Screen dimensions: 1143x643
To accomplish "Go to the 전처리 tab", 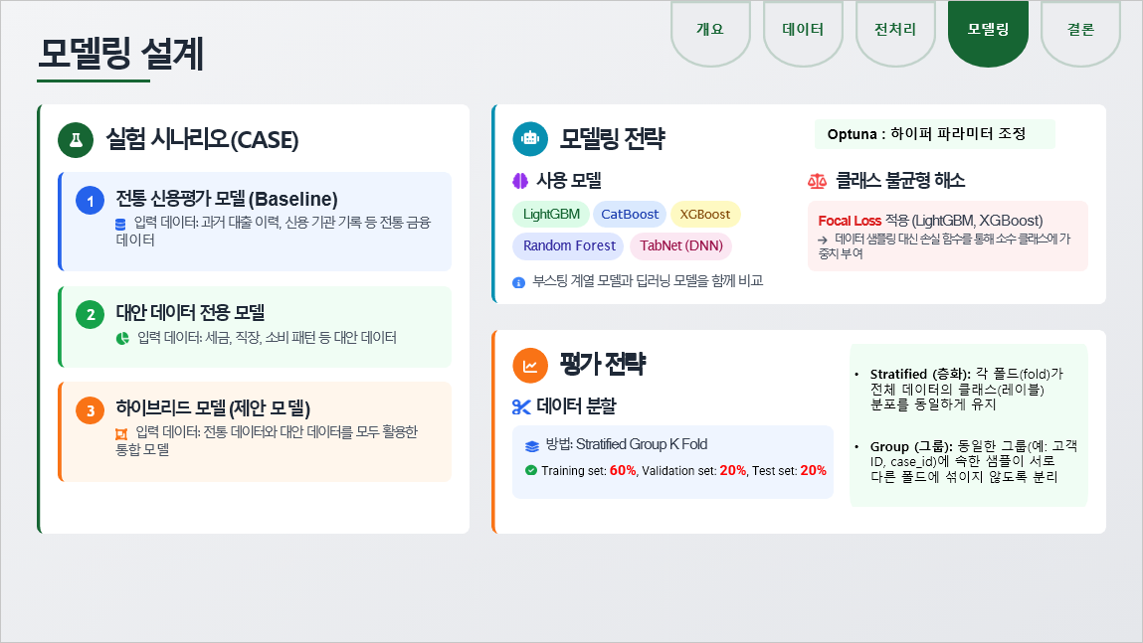I will 895,30.
